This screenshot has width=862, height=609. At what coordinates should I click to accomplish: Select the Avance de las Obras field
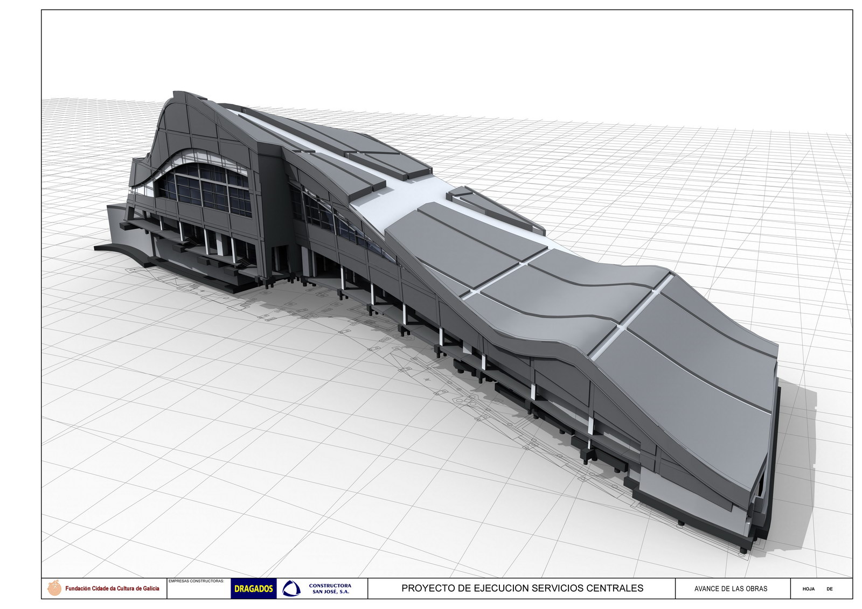(x=731, y=589)
